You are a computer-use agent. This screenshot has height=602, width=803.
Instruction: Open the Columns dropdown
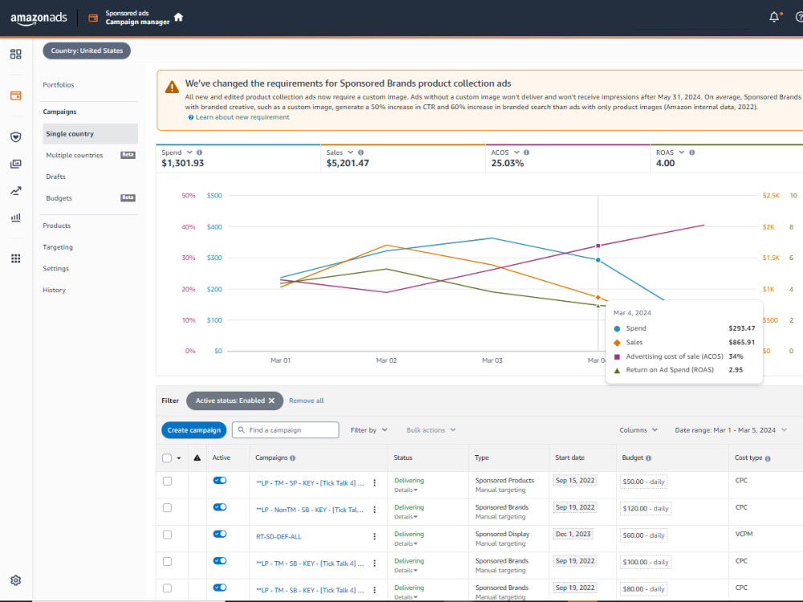click(638, 430)
